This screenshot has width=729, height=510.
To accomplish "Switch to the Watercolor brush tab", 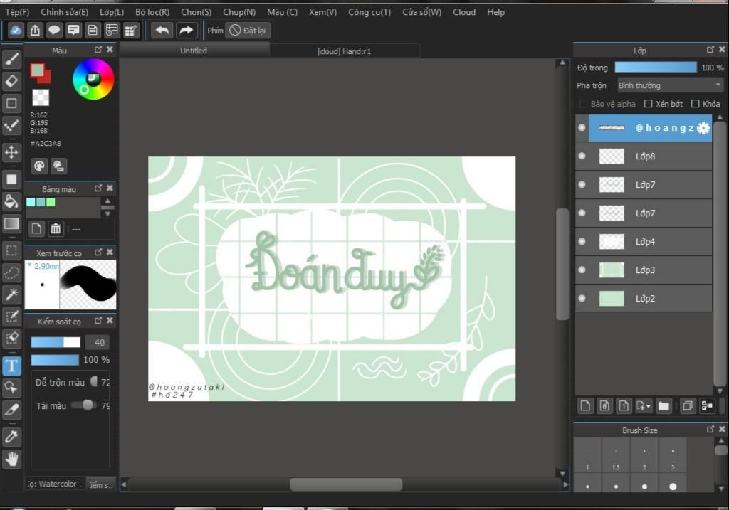I will point(55,484).
